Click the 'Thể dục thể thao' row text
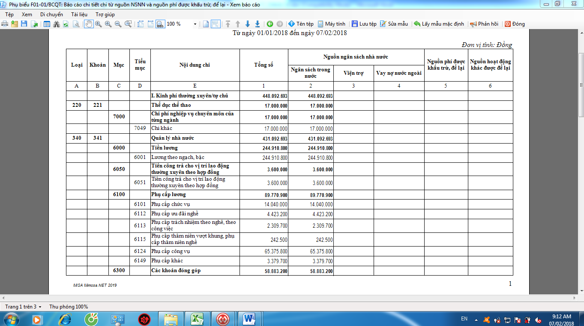This screenshot has height=326, width=584. pyautogui.click(x=171, y=105)
